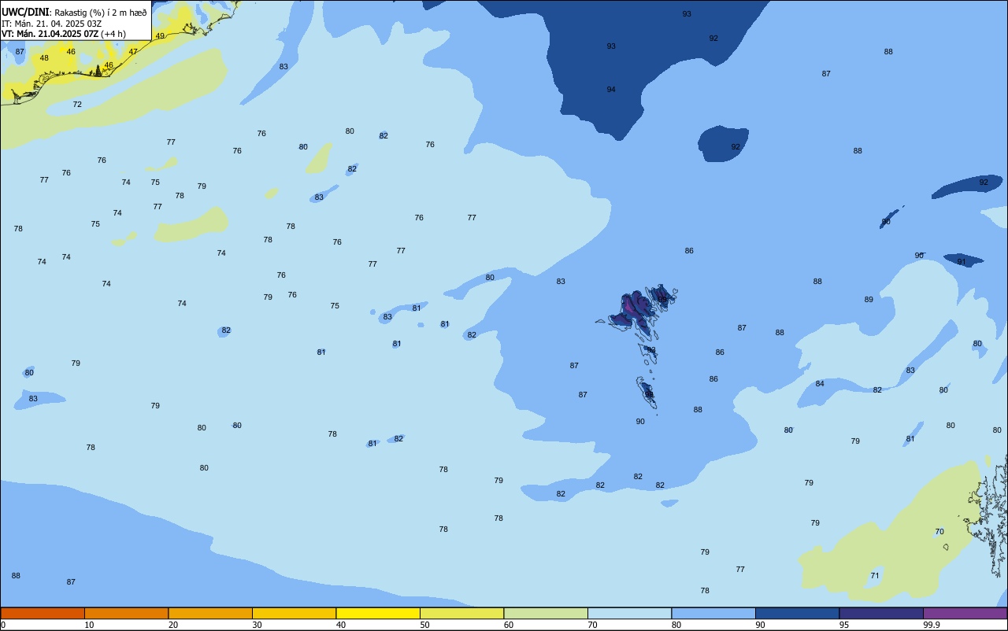Image resolution: width=1008 pixels, height=631 pixels.
Task: Click the UWC/DINI title text
Action: (x=24, y=13)
